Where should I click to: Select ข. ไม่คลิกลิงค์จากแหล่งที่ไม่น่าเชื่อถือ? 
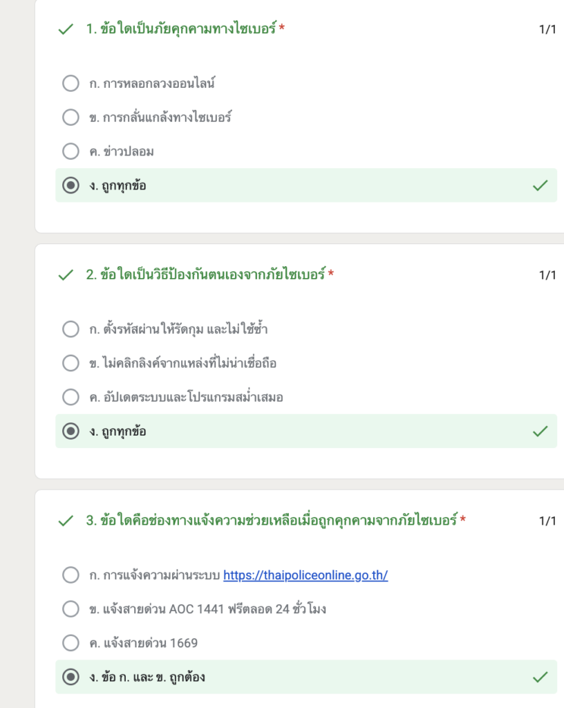coord(70,363)
